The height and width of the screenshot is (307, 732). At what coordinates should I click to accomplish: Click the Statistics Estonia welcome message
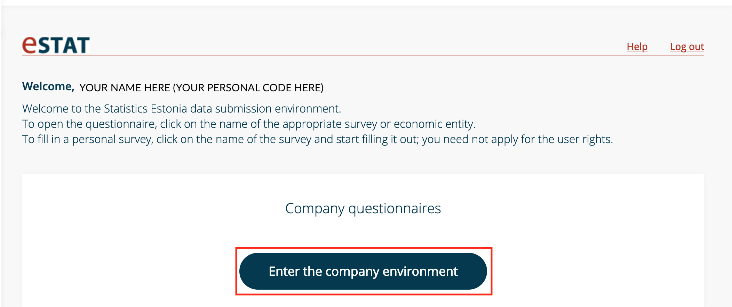pyautogui.click(x=182, y=108)
